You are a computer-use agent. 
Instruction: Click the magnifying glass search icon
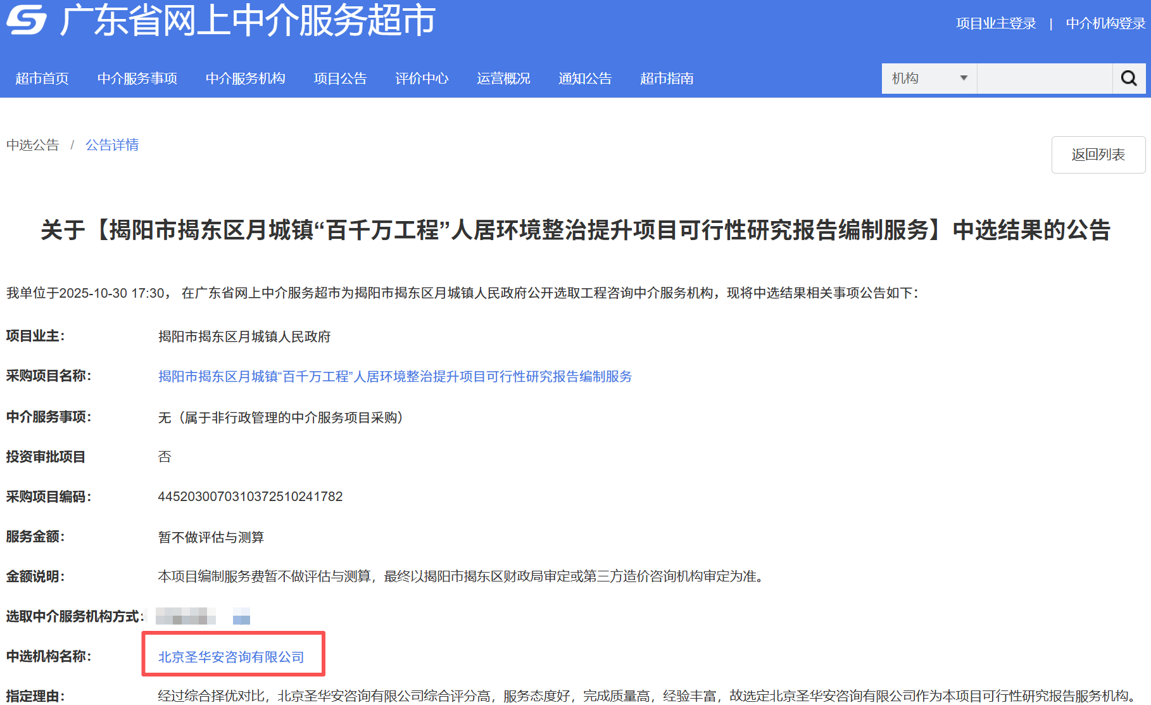(1129, 78)
